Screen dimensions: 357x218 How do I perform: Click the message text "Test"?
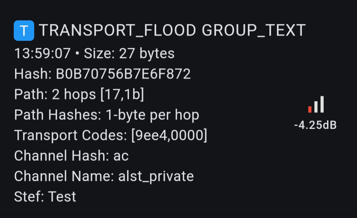pos(62,196)
